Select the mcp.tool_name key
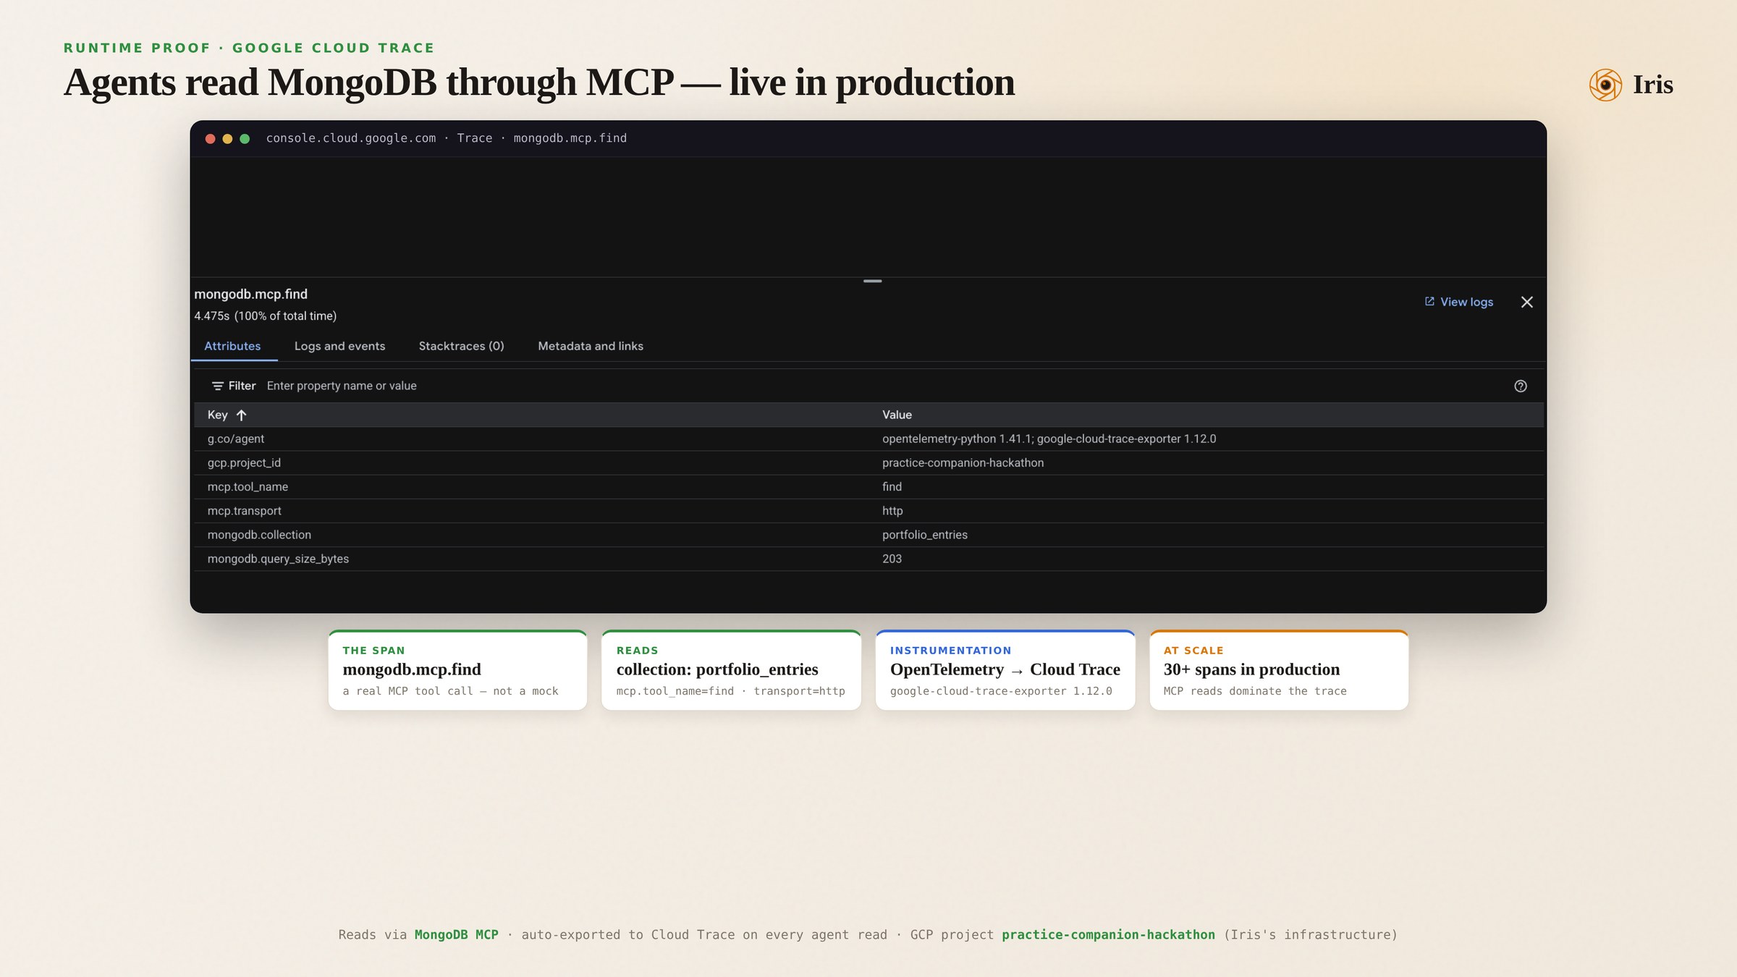The width and height of the screenshot is (1737, 977). click(x=248, y=486)
